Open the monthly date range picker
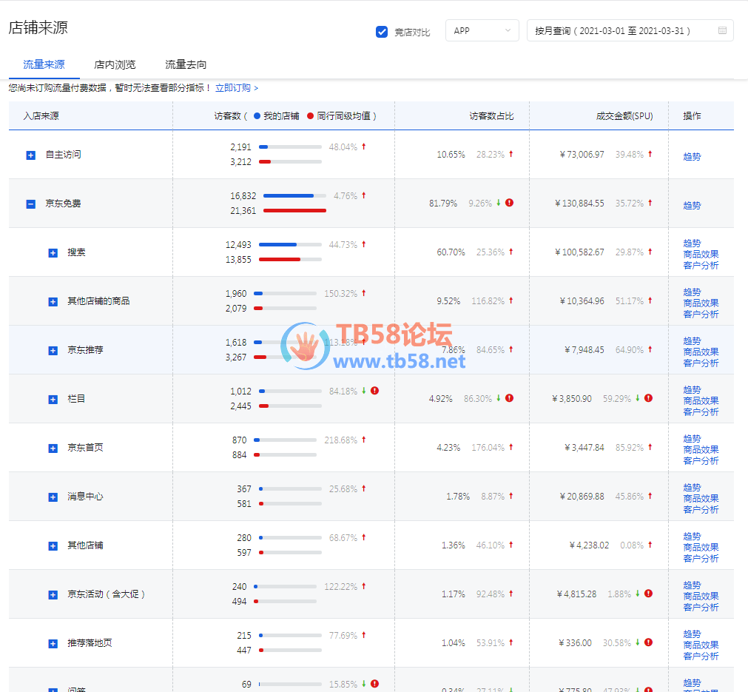This screenshot has width=748, height=692. pos(630,30)
